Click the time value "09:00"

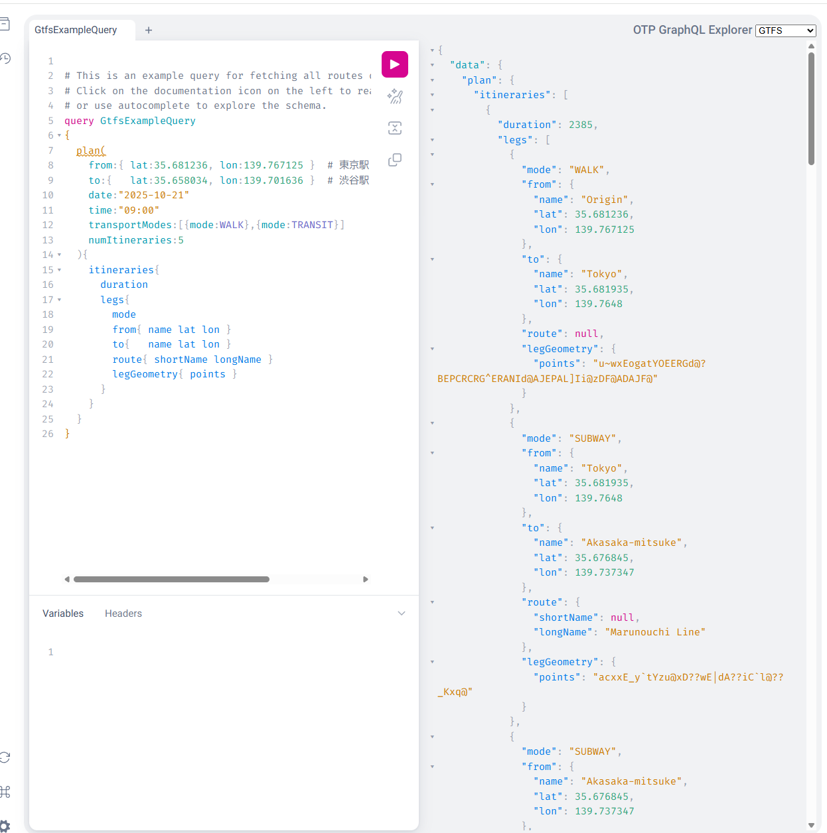coord(139,210)
